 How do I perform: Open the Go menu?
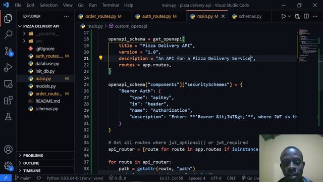(81, 5)
